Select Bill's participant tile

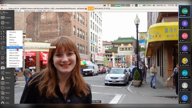(185, 23)
